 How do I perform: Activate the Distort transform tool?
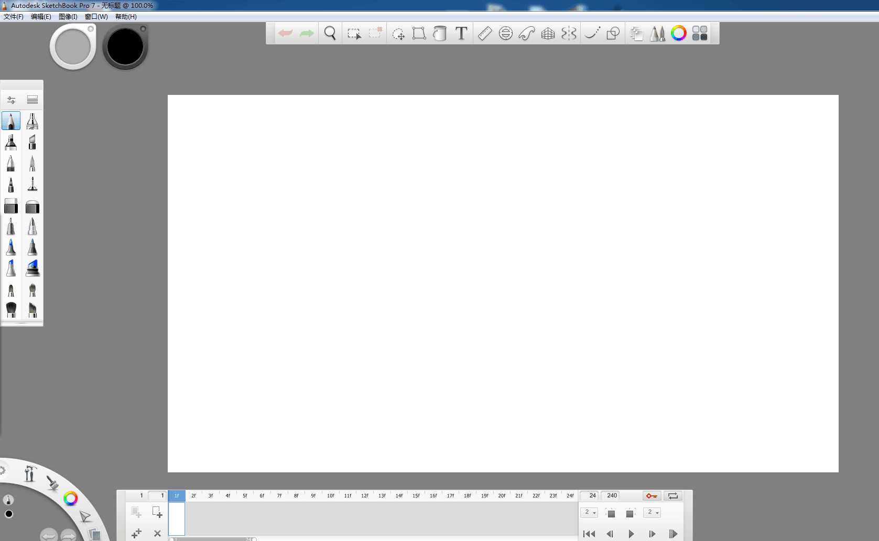[419, 34]
